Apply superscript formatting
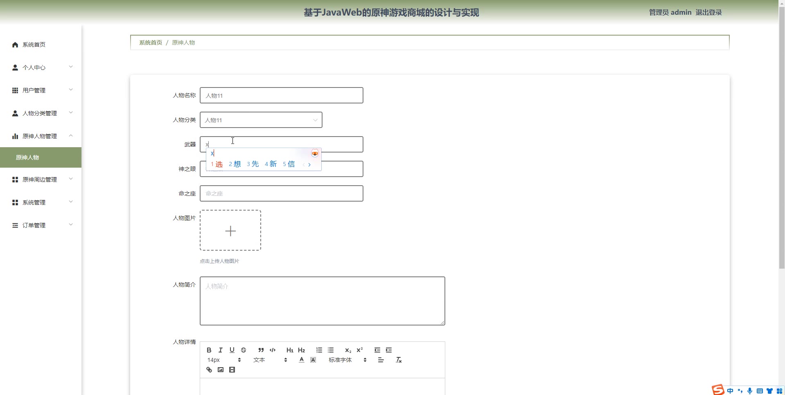The width and height of the screenshot is (785, 395). coord(360,350)
